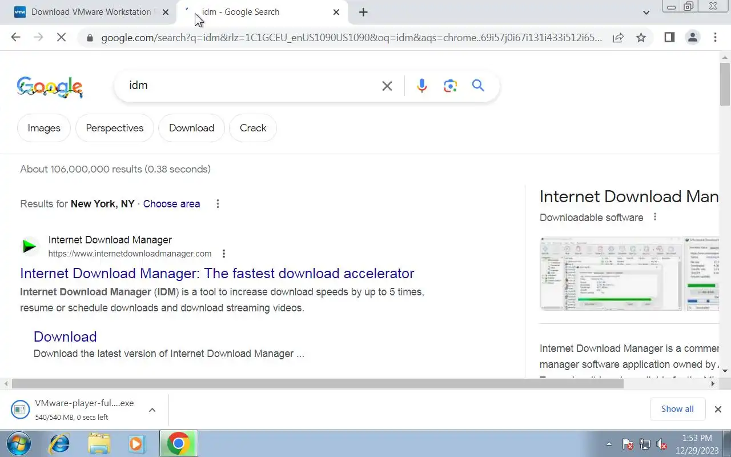
Task: Click the Chrome taskbar icon
Action: tap(178, 444)
